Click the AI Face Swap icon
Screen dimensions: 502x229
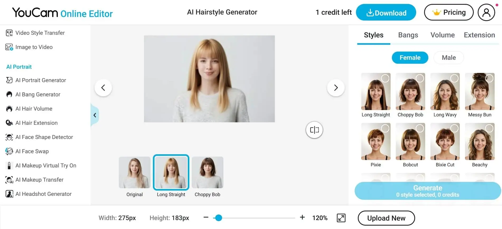point(9,151)
